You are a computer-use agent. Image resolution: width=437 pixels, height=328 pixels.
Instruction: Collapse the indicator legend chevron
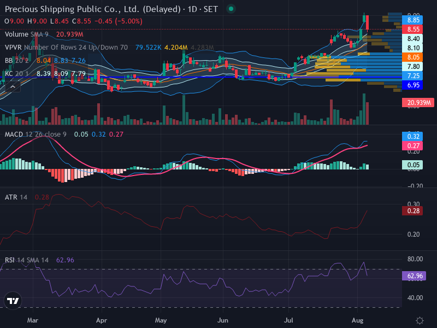13,87
